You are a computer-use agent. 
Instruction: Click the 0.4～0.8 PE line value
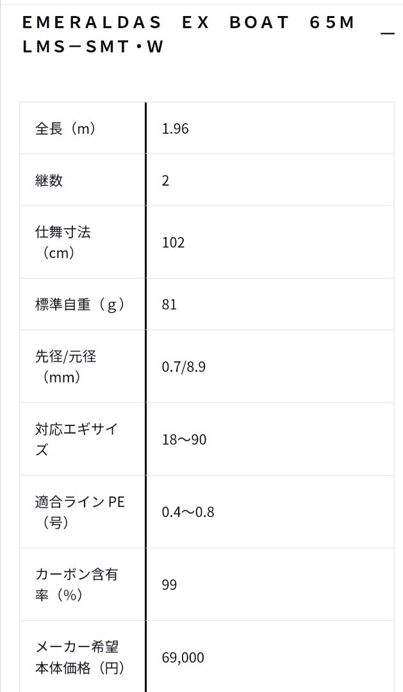(x=188, y=512)
